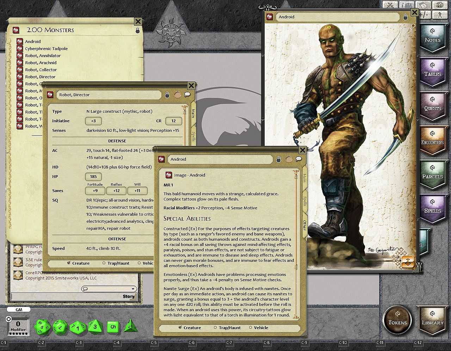Click token portrait slot on Robot, Director sheet
451x351 pixels.
tap(178, 95)
